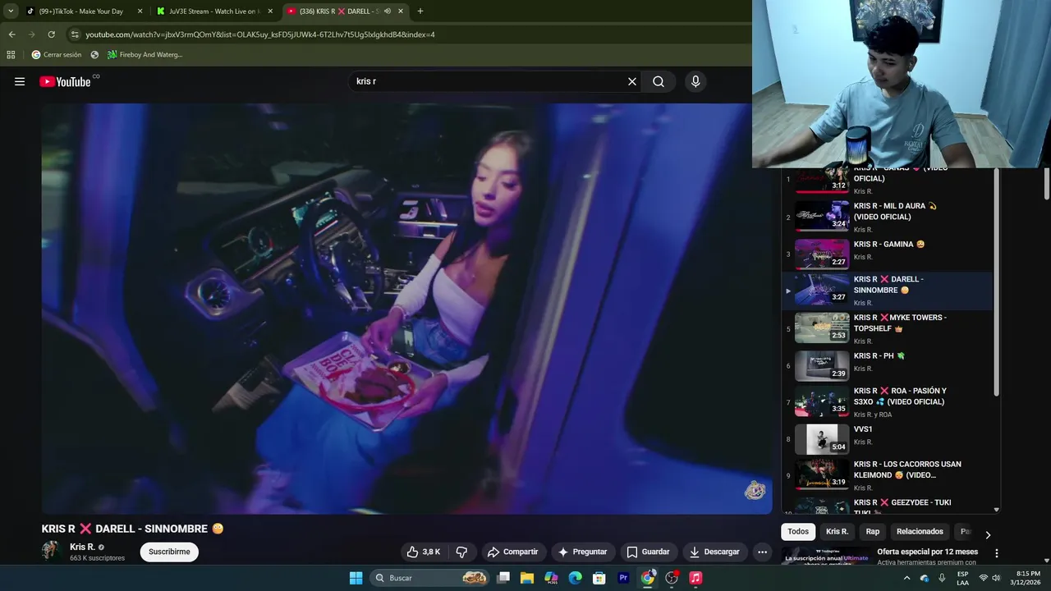1051x591 pixels.
Task: Play LOS CACORROS USAN KLEIMOND item
Action: (888, 474)
